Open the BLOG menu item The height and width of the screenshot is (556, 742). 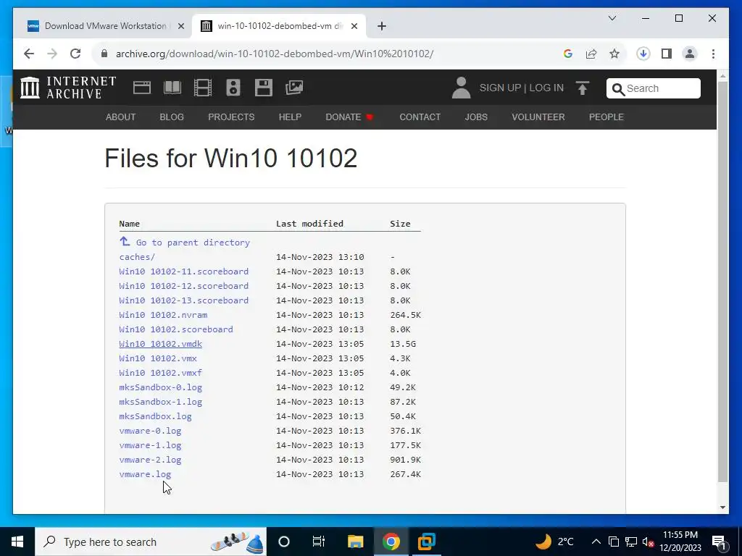172,117
